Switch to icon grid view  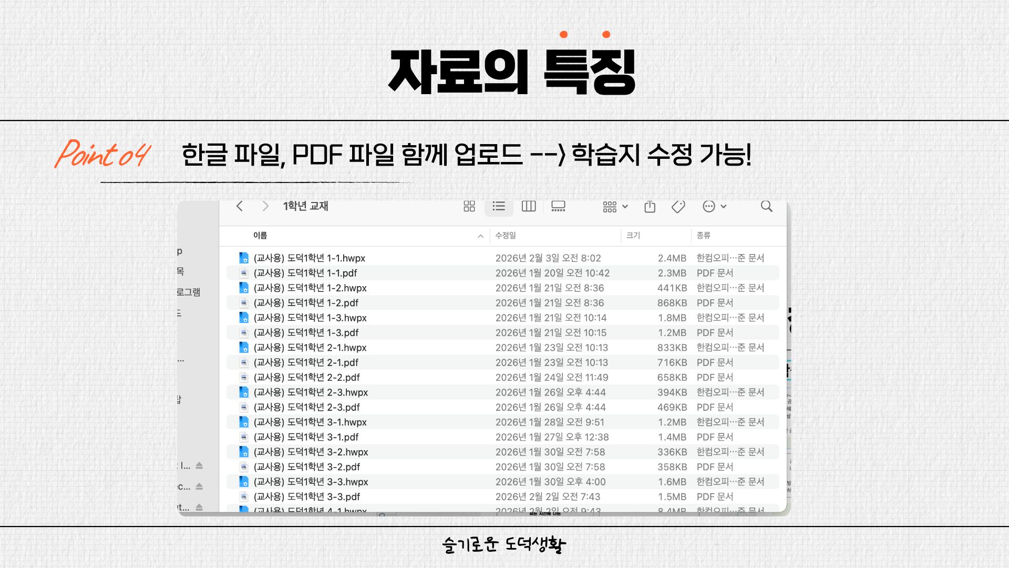pyautogui.click(x=469, y=206)
